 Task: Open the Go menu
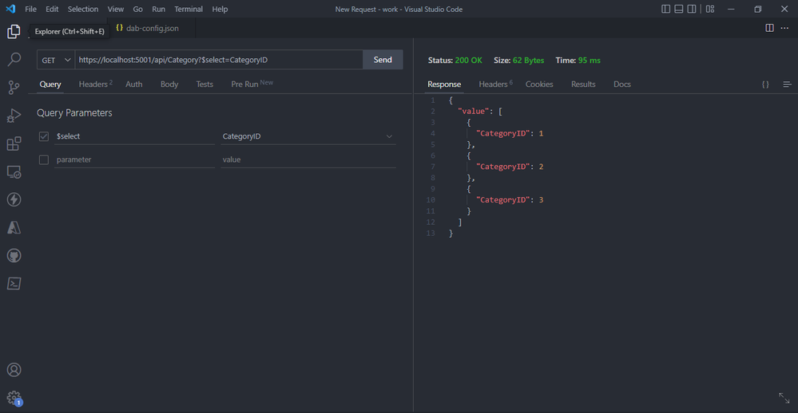138,9
